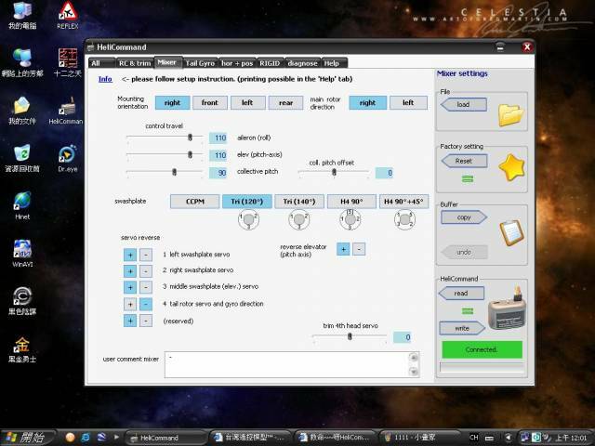
Task: Launch Dr.eye from the desktop
Action: [68, 154]
